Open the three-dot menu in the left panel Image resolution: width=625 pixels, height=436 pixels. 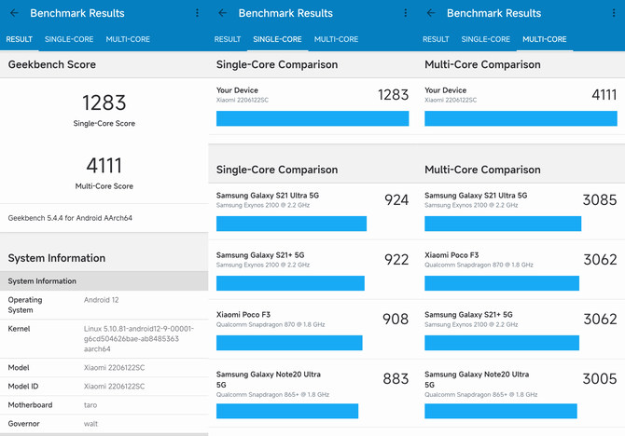coord(197,13)
